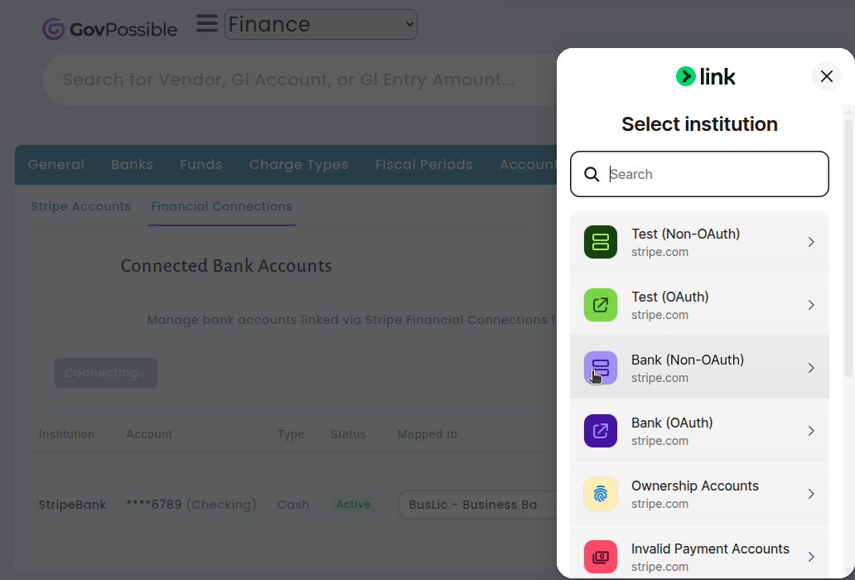Switch to the Funds tab

201,165
